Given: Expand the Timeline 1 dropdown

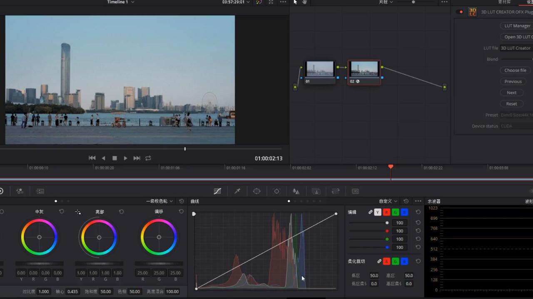Looking at the screenshot, I should point(133,2).
